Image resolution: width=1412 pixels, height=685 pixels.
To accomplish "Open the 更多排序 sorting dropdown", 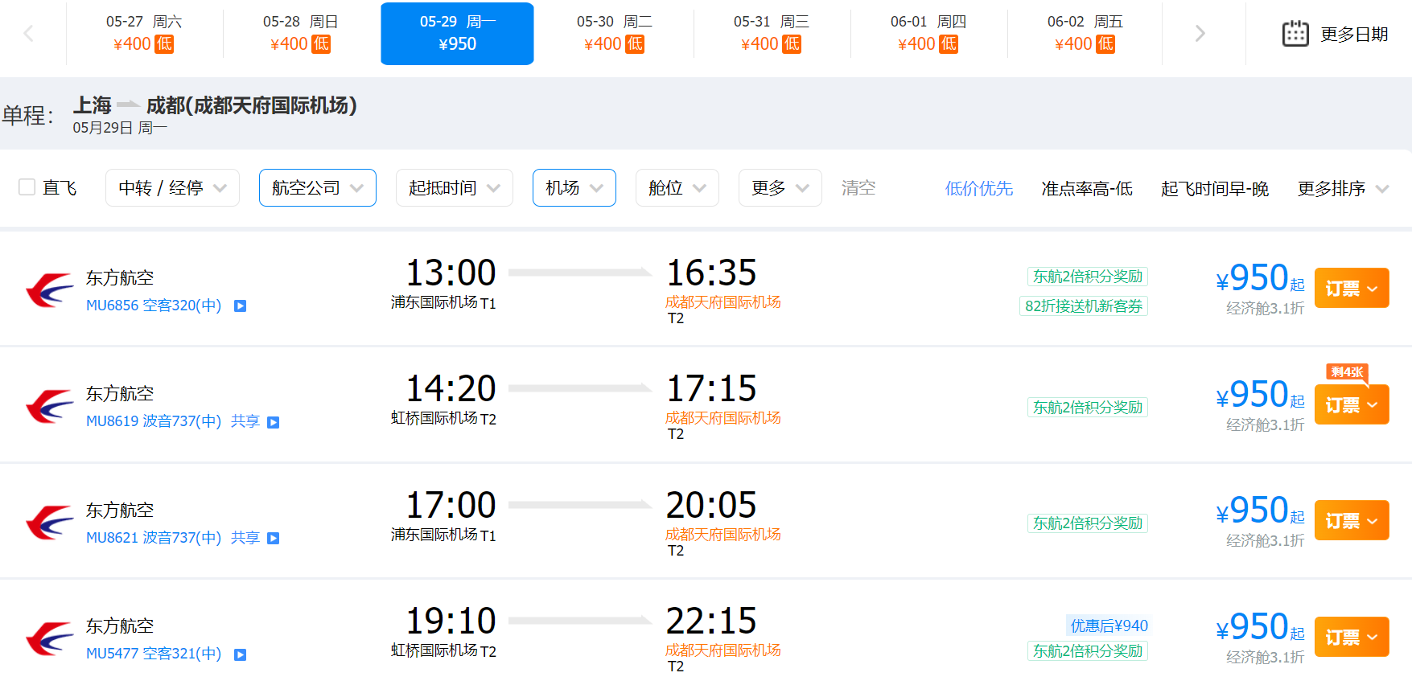I will 1342,189.
